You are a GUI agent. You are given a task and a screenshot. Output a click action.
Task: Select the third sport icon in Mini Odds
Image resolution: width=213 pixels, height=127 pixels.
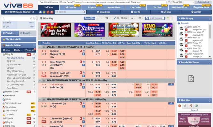coord(191,106)
